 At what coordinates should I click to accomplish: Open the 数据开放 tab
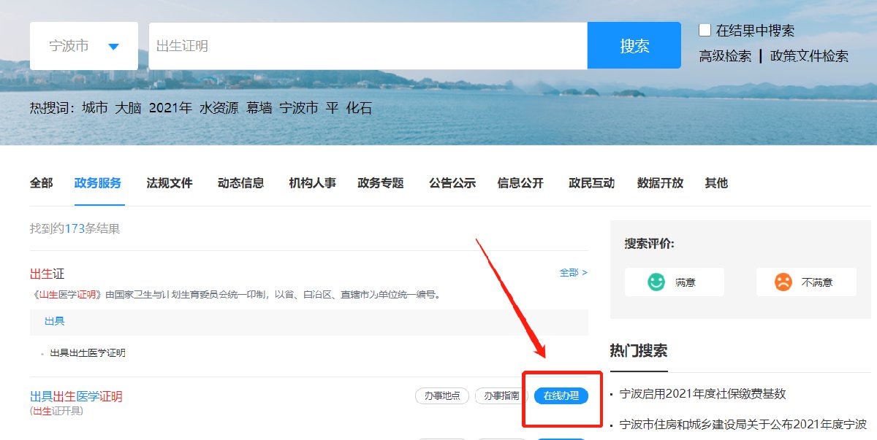pyautogui.click(x=660, y=183)
